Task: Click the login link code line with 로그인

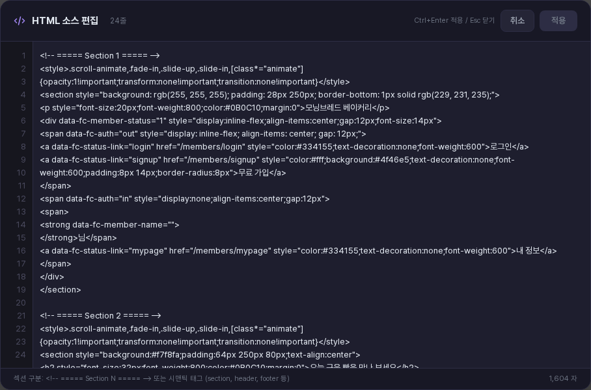Action: (x=284, y=147)
